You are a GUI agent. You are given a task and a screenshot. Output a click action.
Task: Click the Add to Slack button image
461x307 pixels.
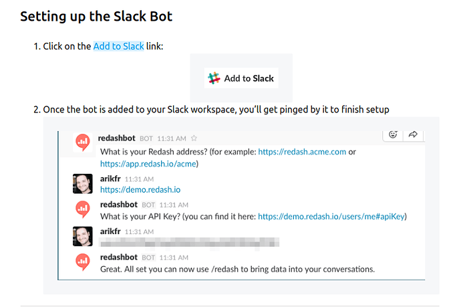pyautogui.click(x=241, y=78)
